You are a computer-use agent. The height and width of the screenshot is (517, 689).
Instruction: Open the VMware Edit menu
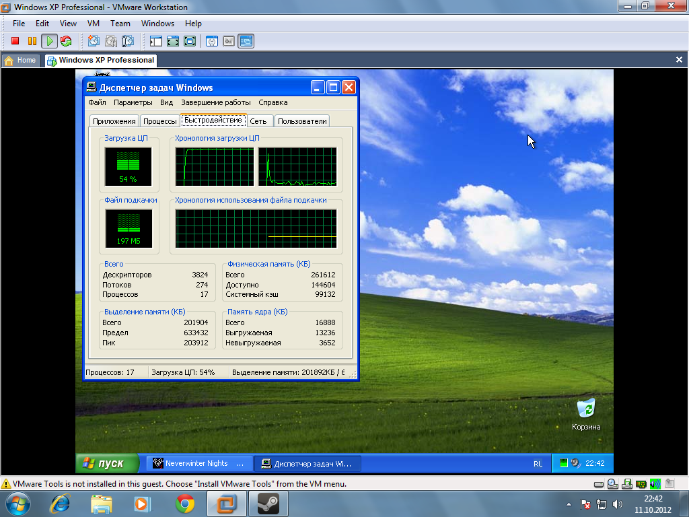pos(42,24)
